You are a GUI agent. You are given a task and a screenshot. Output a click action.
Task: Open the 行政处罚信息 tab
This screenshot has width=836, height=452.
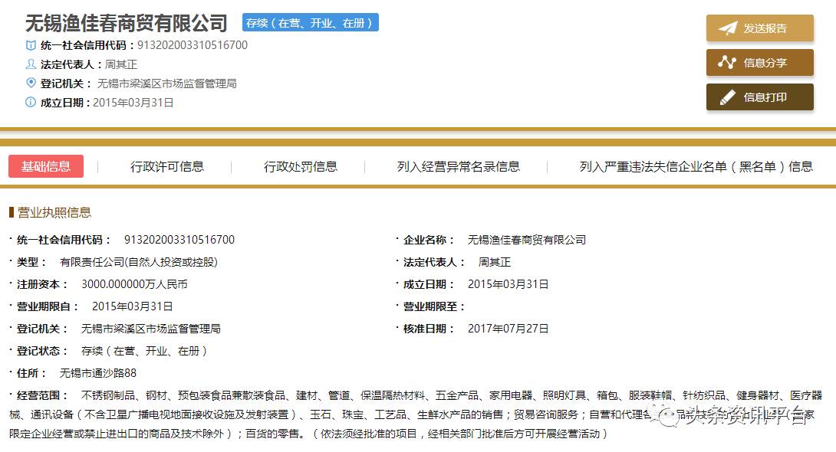click(301, 166)
